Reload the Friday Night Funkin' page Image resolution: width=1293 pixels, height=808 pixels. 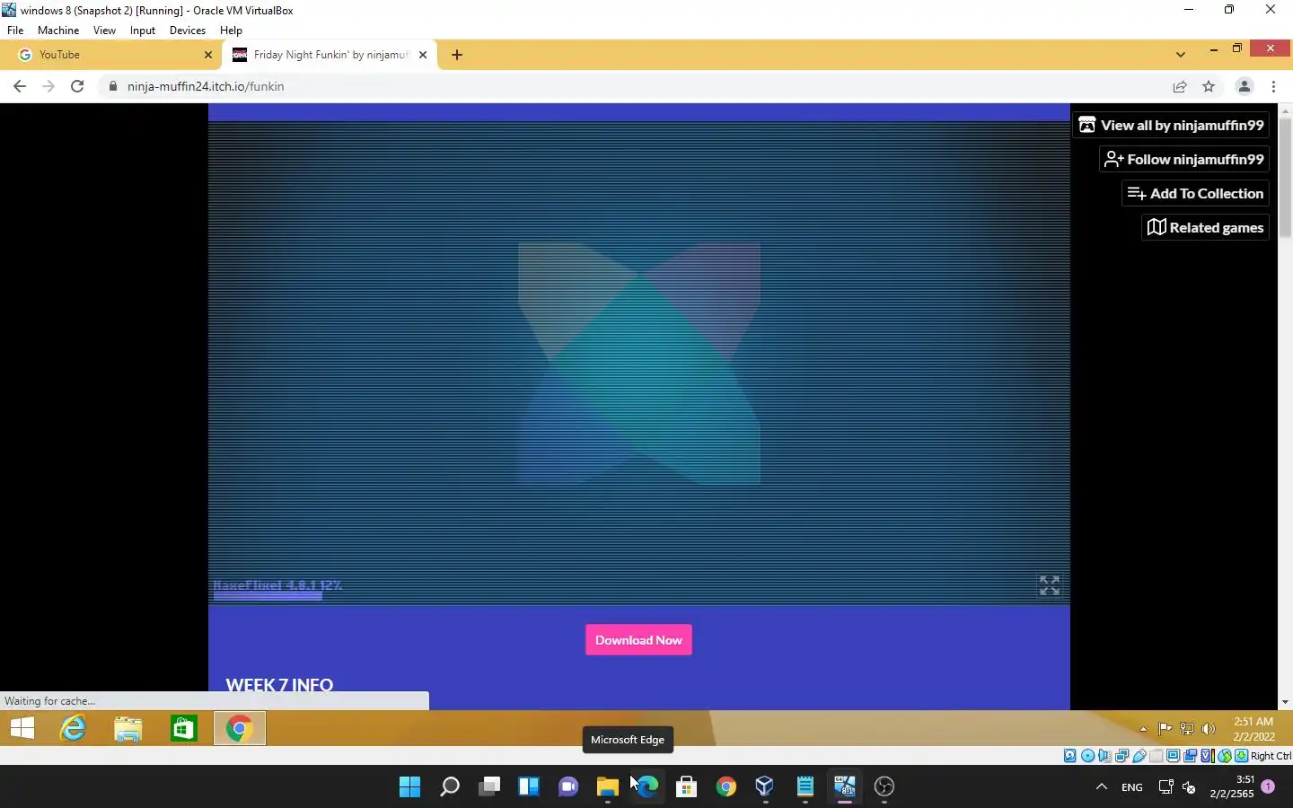coord(77,86)
